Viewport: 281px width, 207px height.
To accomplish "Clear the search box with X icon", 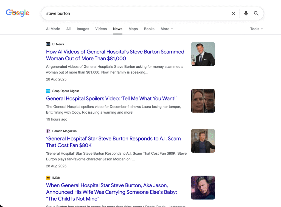I will 233,13.
